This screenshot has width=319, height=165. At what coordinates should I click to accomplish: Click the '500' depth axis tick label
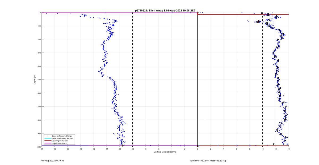[39, 80]
